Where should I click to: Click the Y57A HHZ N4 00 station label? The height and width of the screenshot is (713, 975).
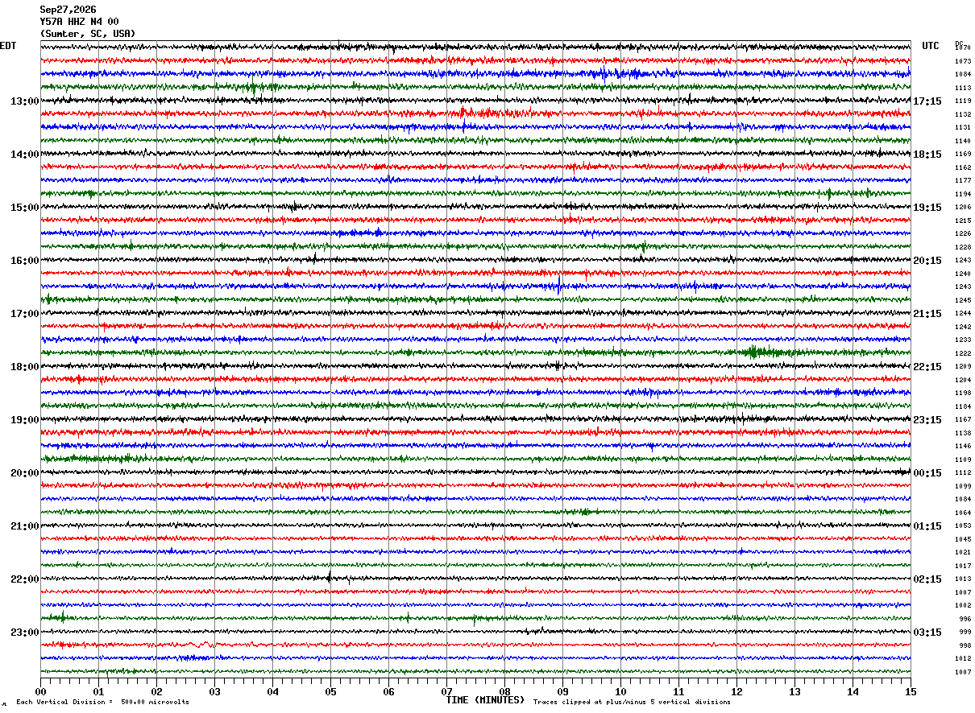[x=79, y=22]
